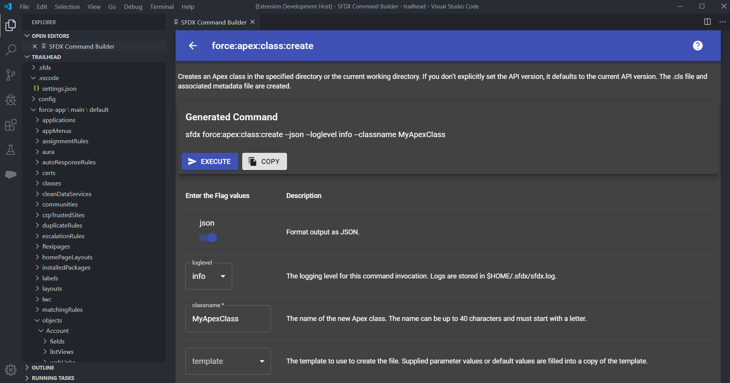Open the Go menu

112,7
